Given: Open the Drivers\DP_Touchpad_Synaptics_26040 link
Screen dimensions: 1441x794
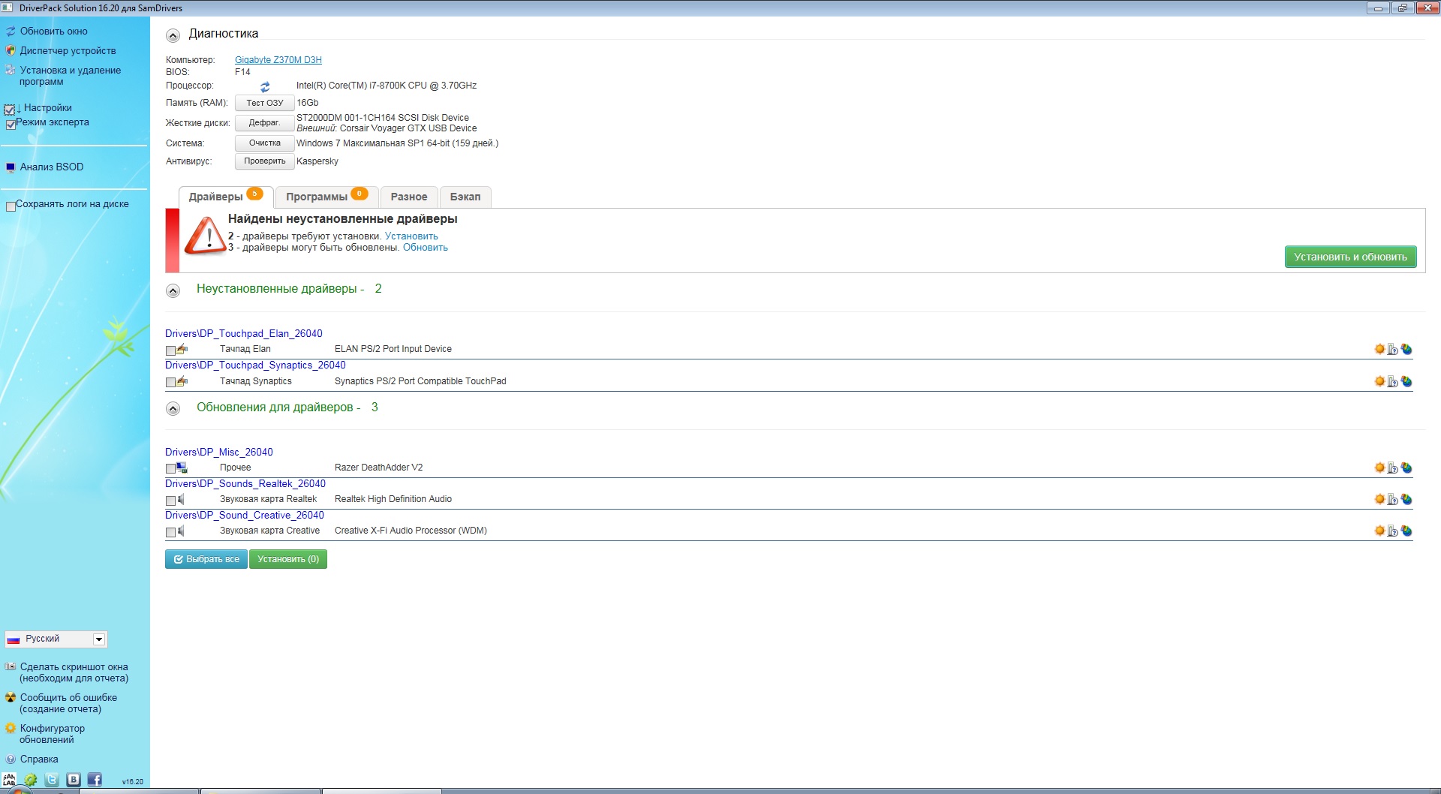Looking at the screenshot, I should (x=255, y=365).
